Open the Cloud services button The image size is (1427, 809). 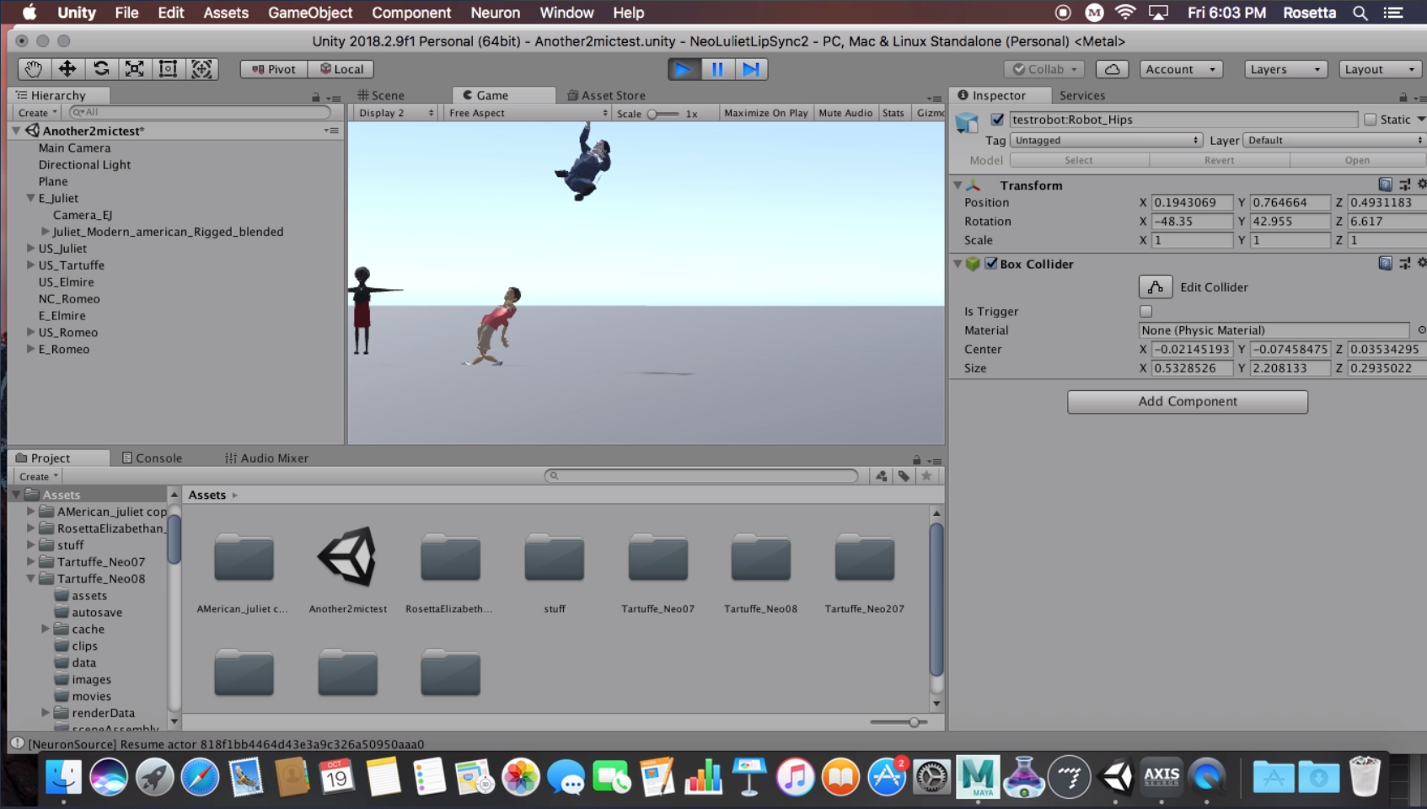pos(1112,69)
